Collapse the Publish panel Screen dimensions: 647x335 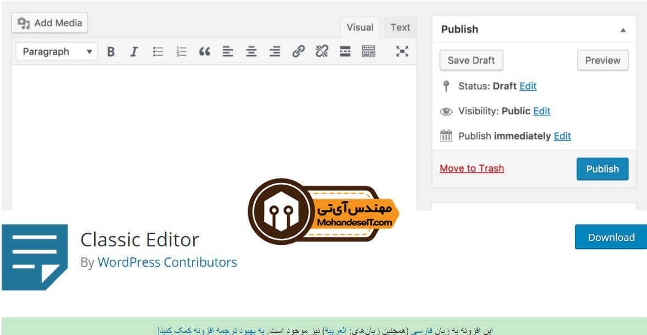[623, 30]
